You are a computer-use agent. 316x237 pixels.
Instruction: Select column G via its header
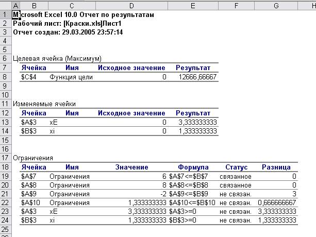(x=277, y=5)
